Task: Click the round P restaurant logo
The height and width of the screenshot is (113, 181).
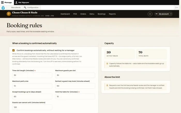Action: pos(9,14)
